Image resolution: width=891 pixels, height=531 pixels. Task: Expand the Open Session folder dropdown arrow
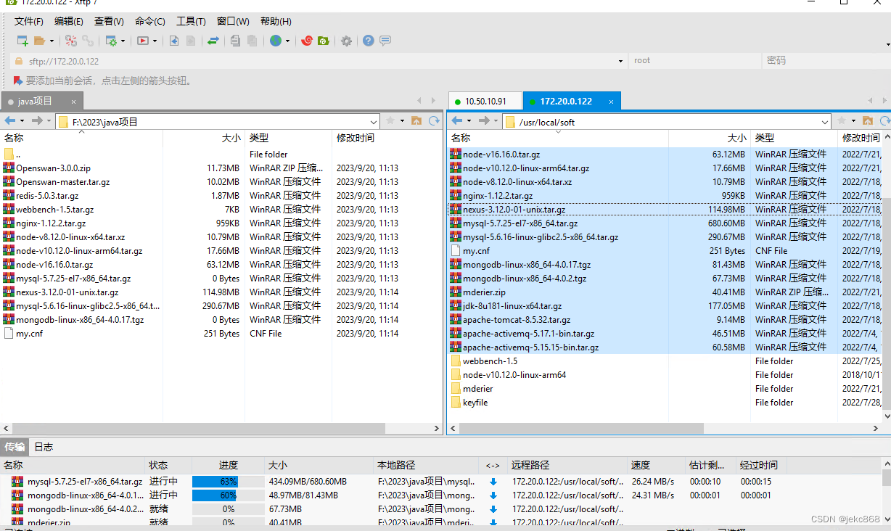click(x=51, y=41)
